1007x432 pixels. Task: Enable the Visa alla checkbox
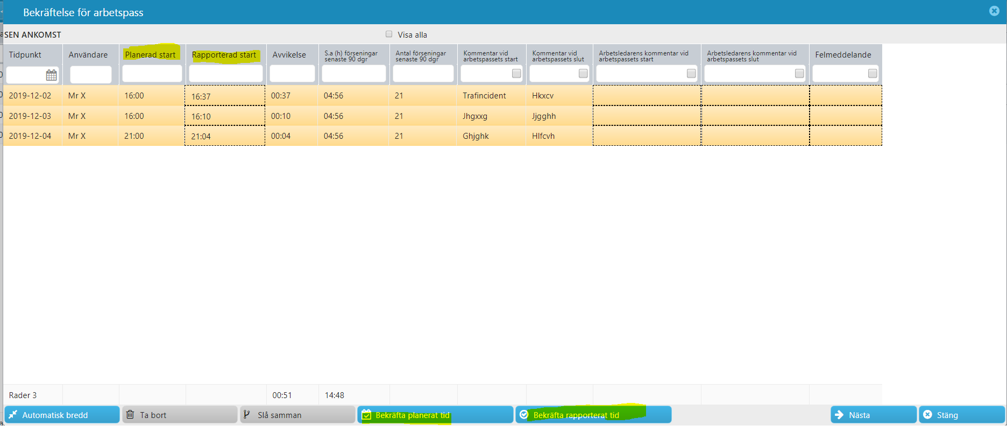[389, 34]
